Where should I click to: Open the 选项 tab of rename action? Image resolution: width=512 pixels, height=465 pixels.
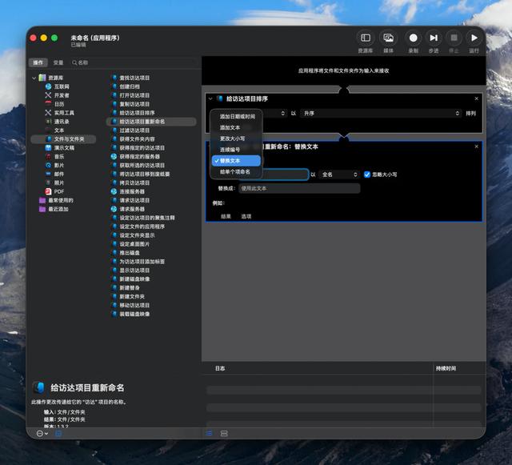tap(246, 216)
